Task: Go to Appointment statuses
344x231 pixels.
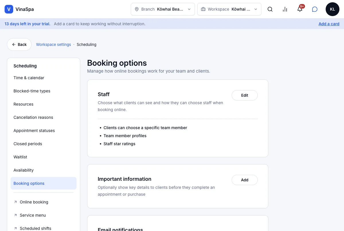Action: [x=44, y=131]
